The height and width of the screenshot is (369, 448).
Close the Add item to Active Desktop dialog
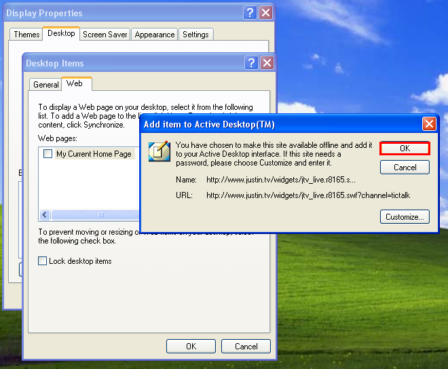pos(429,124)
